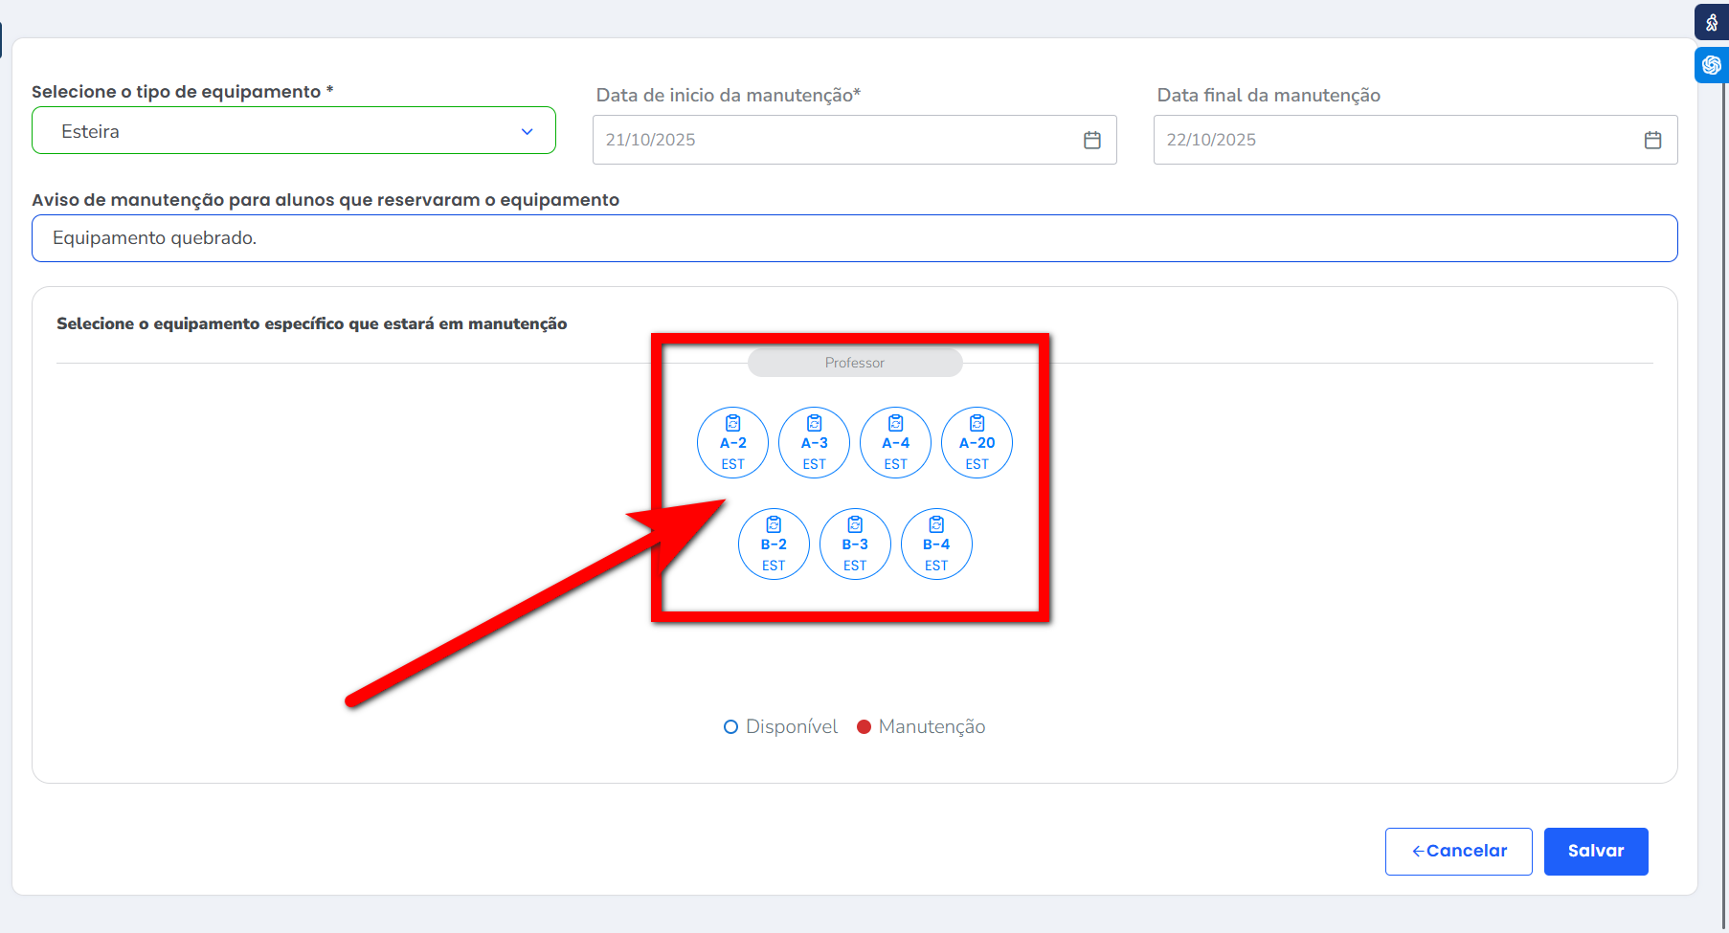Select treadmill B-3 EST equipment
The height and width of the screenshot is (933, 1729).
coord(855,544)
